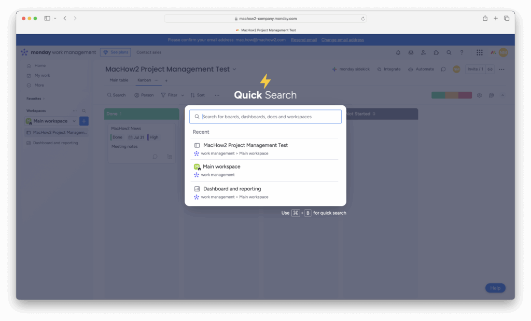Open conversation icon on MacHow2 News card
The width and height of the screenshot is (531, 321).
(155, 157)
